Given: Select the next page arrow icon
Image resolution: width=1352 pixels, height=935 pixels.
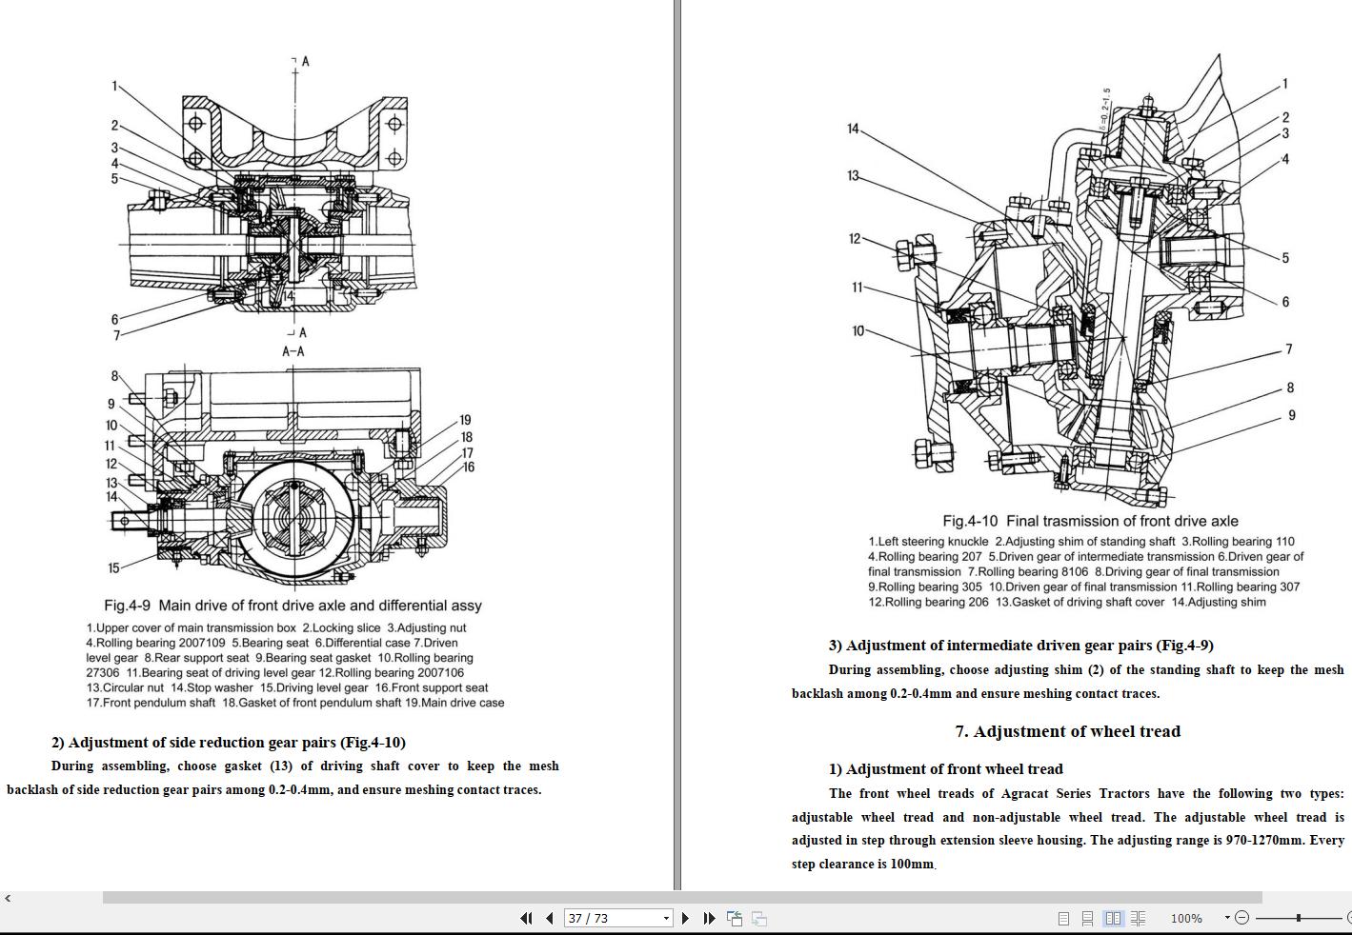Looking at the screenshot, I should click(685, 918).
